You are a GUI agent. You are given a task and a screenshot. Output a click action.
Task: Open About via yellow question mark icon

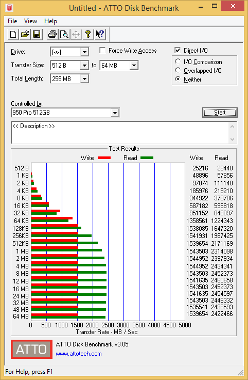pyautogui.click(x=87, y=34)
